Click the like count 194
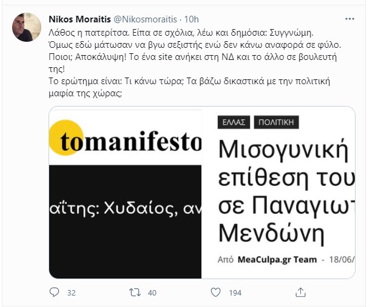Image resolution: width=378 pixels, height=307 pixels. click(x=235, y=292)
